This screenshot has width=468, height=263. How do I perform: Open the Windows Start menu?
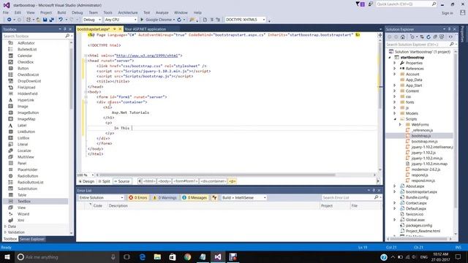point(7,256)
